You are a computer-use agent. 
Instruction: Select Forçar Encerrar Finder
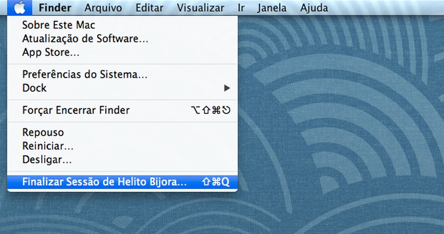coord(122,110)
